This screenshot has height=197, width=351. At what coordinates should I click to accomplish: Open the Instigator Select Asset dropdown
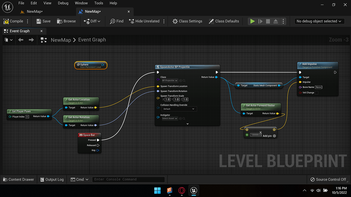[169, 118]
